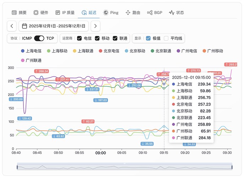Click the 293.2 max value marker
Screen dimensions: 244x178
click(x=231, y=64)
